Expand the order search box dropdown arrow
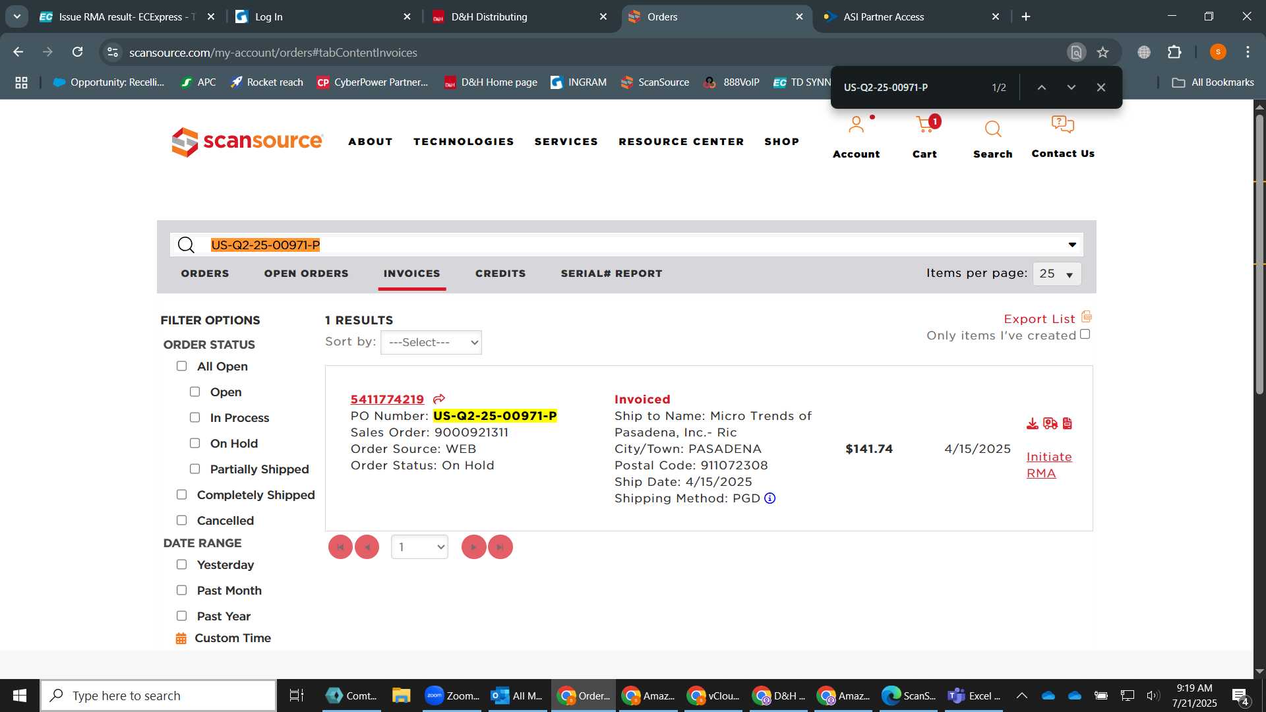Viewport: 1266px width, 712px height. (1072, 245)
